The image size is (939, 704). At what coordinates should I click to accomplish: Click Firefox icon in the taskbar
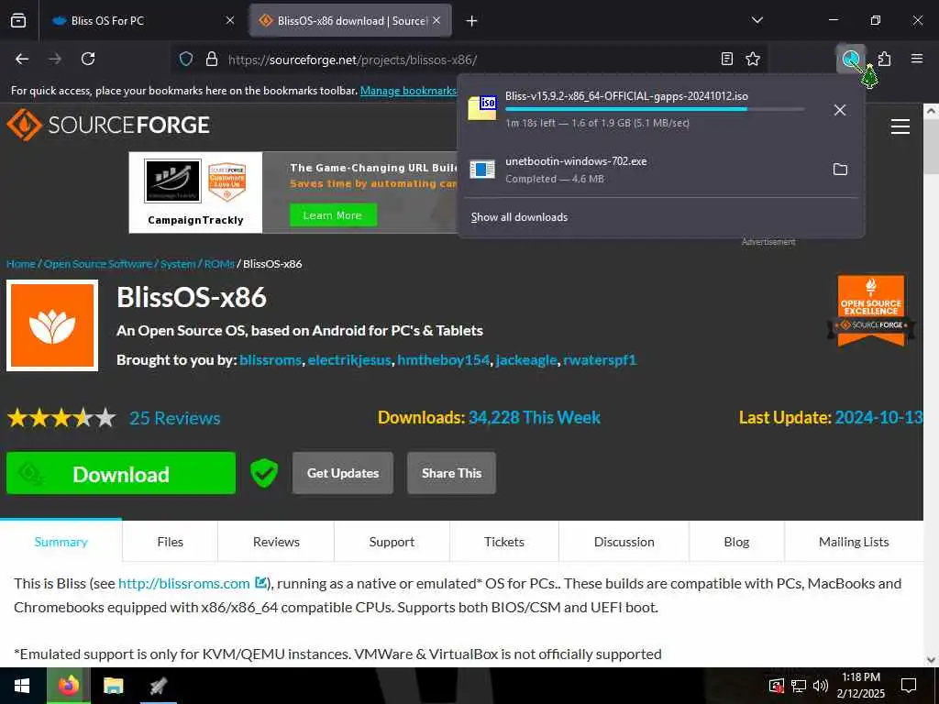click(69, 686)
